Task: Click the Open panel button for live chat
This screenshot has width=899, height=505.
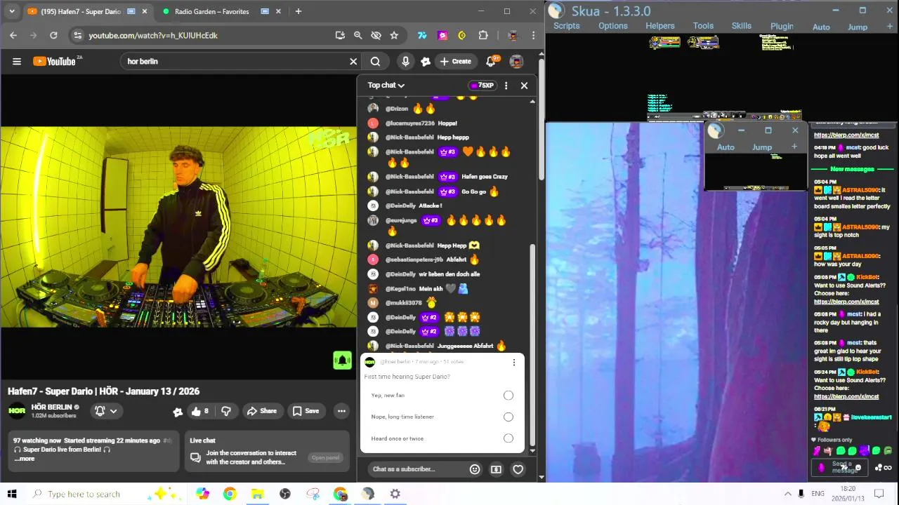Action: tap(326, 457)
